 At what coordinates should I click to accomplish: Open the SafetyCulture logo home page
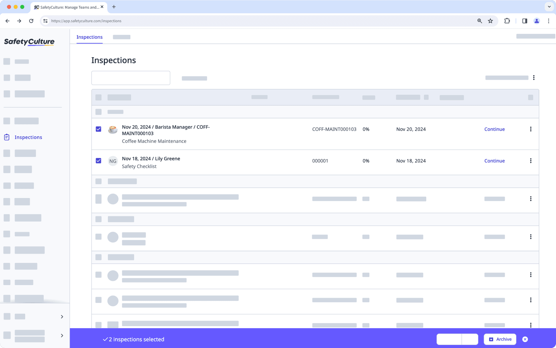click(x=29, y=42)
